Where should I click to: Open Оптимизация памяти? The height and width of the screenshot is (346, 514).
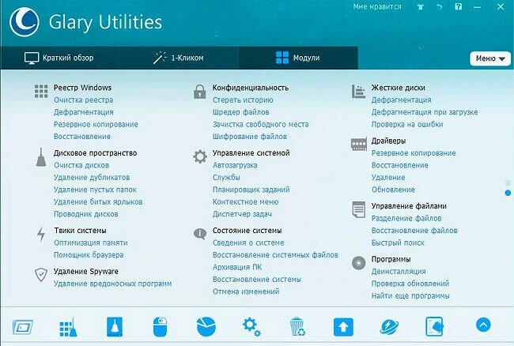[x=91, y=243]
